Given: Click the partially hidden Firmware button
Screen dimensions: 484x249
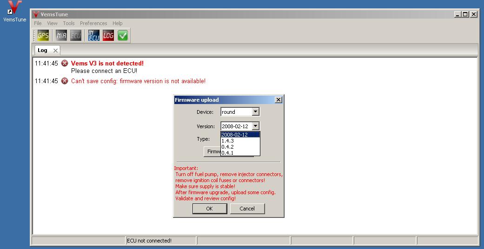Looking at the screenshot, I should point(212,151).
